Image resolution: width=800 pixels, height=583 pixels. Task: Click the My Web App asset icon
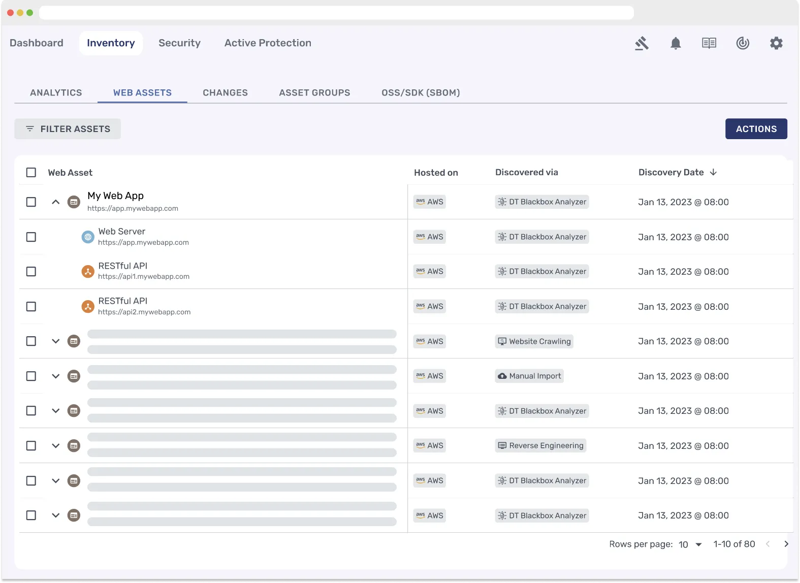coord(74,202)
